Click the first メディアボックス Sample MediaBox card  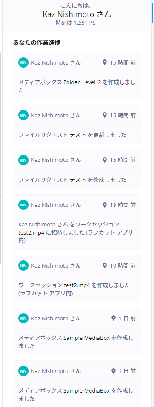coord(77,331)
